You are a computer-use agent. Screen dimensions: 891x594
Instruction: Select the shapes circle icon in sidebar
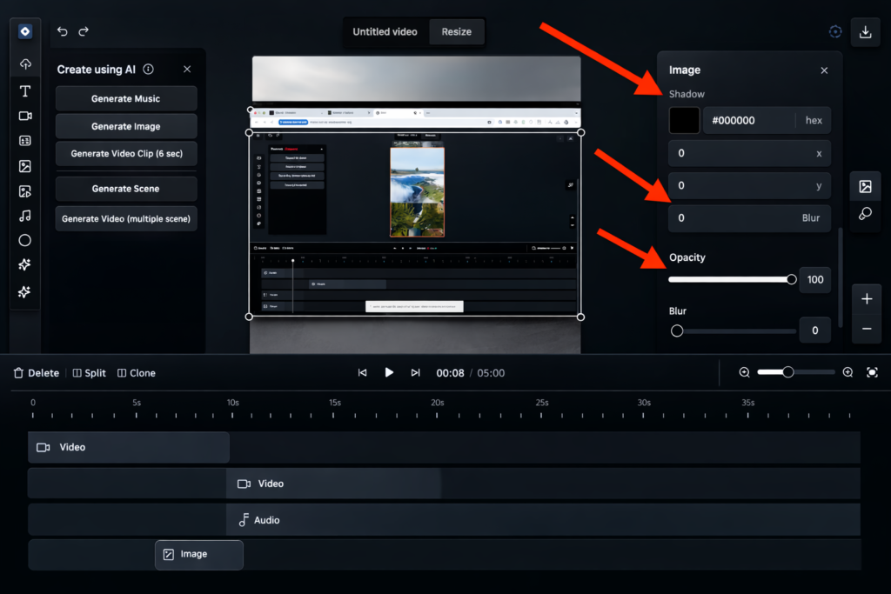click(25, 241)
